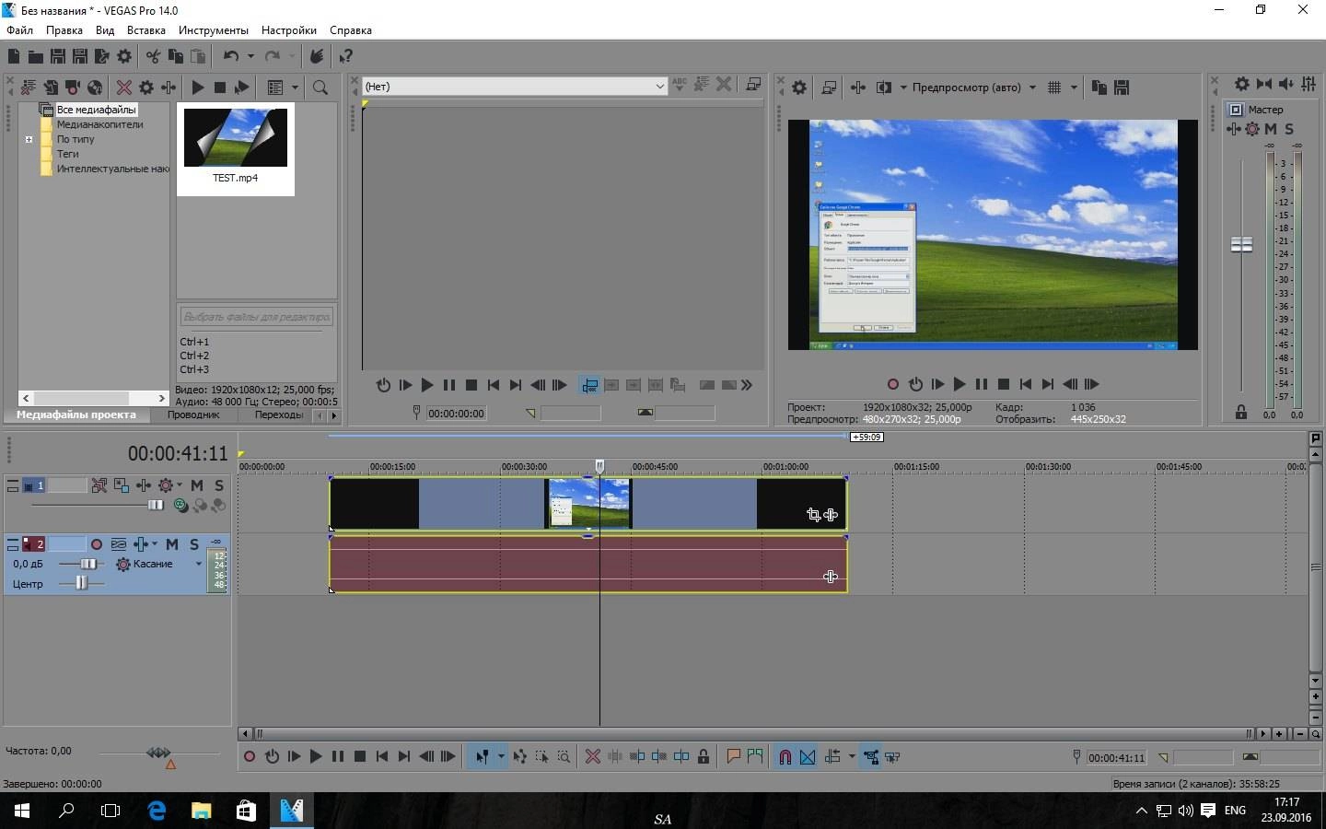This screenshot has height=829, width=1326.
Task: Play timeline from bottom transport bar
Action: pos(316,757)
